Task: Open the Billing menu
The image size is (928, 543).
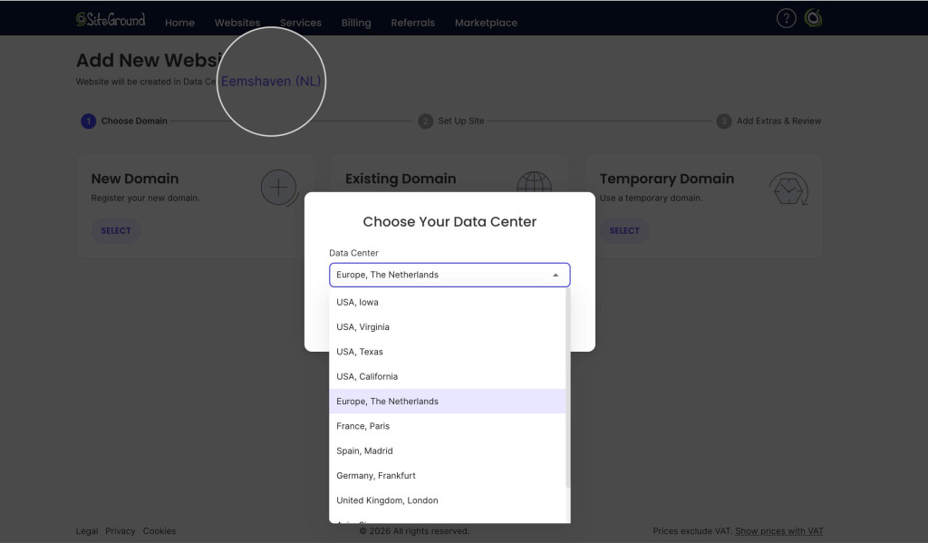Action: pyautogui.click(x=356, y=23)
